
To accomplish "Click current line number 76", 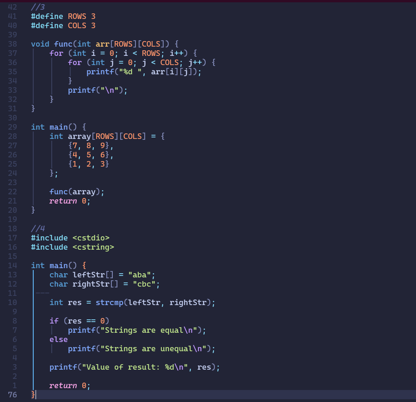I will click(12, 395).
